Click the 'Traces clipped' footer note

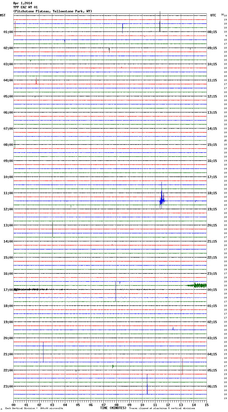point(162,409)
